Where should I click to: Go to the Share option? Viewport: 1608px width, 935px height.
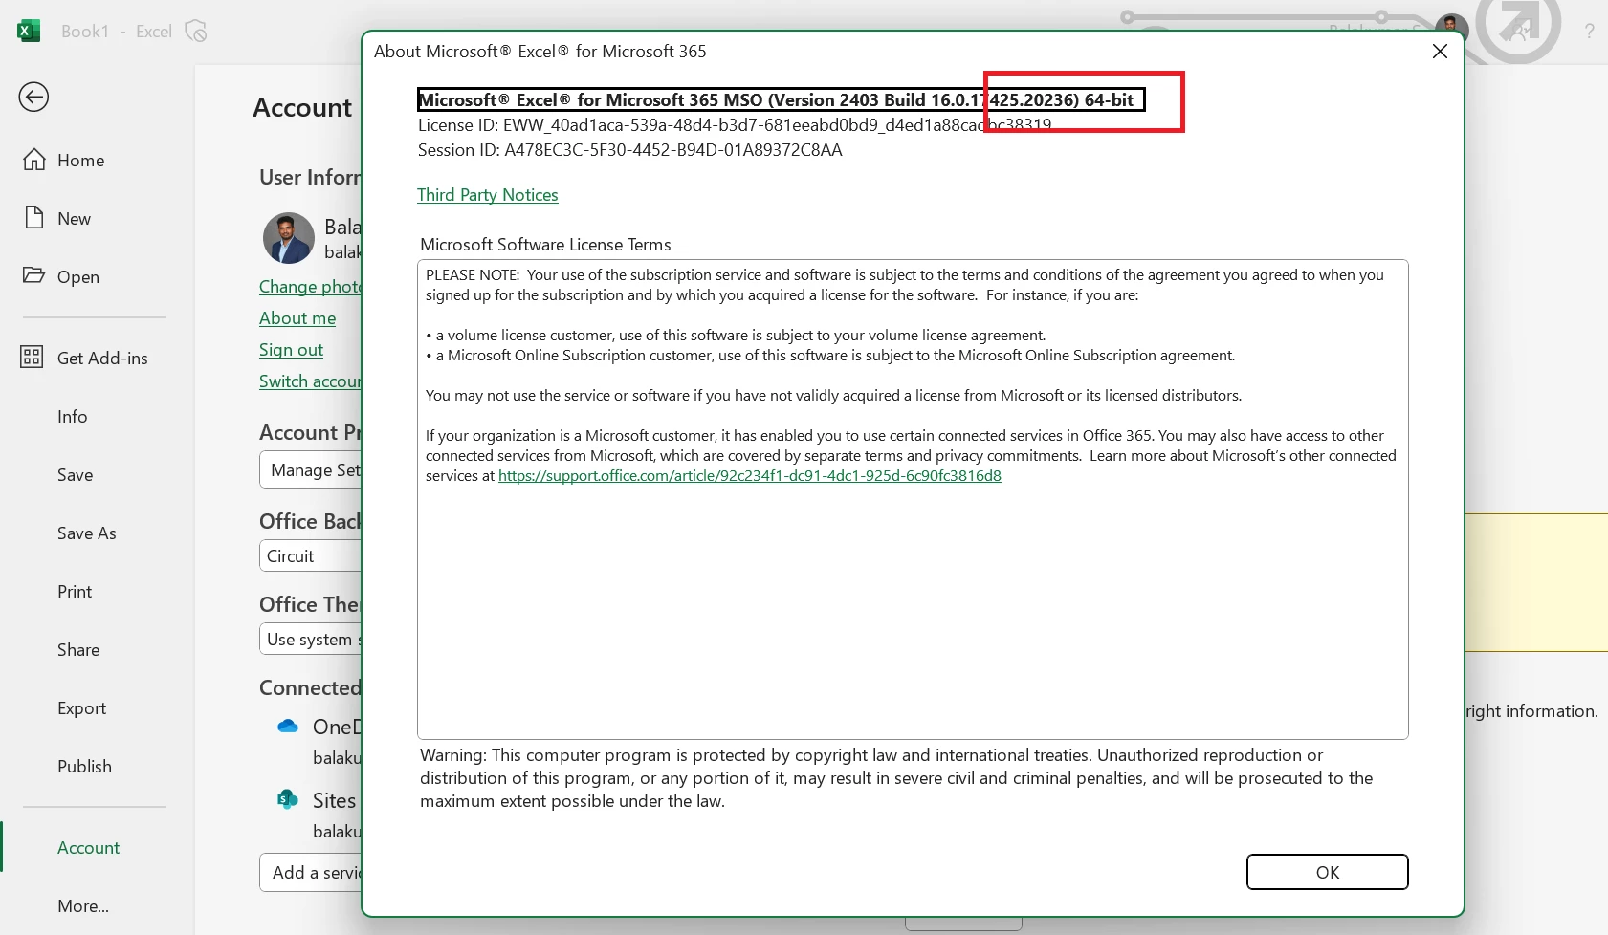[78, 650]
